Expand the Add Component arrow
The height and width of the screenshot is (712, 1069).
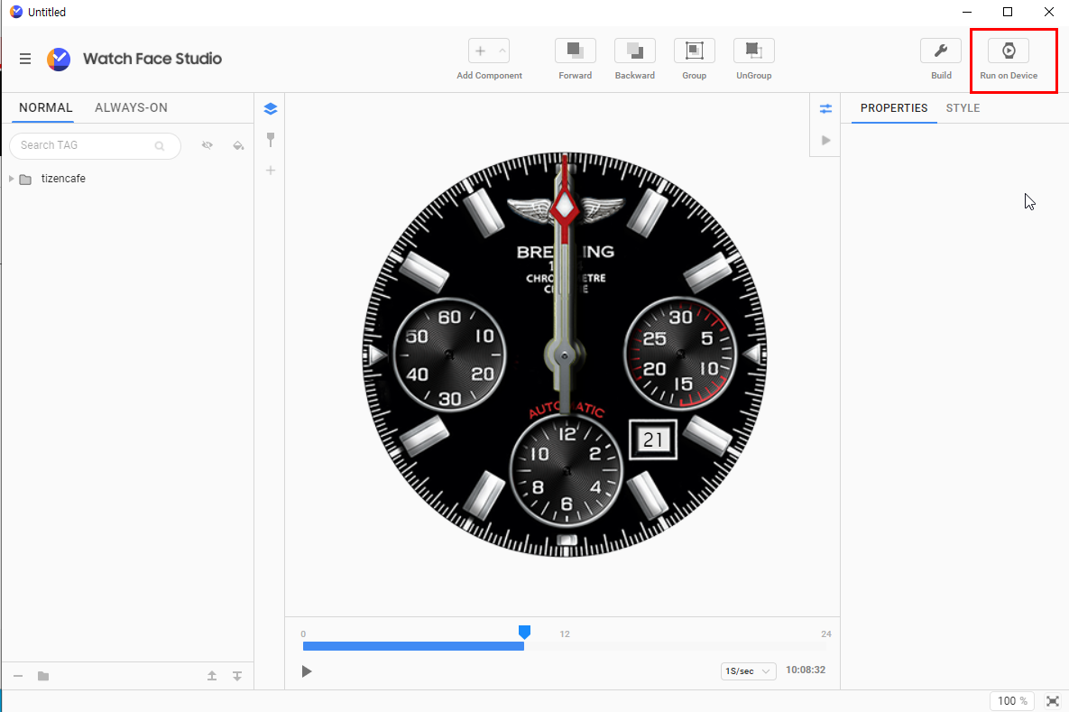pyautogui.click(x=502, y=51)
